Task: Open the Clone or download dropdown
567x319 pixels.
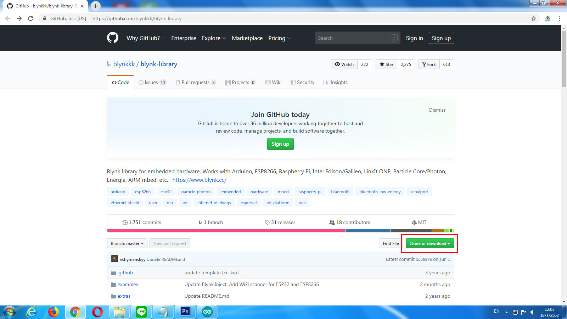Action: (x=430, y=244)
